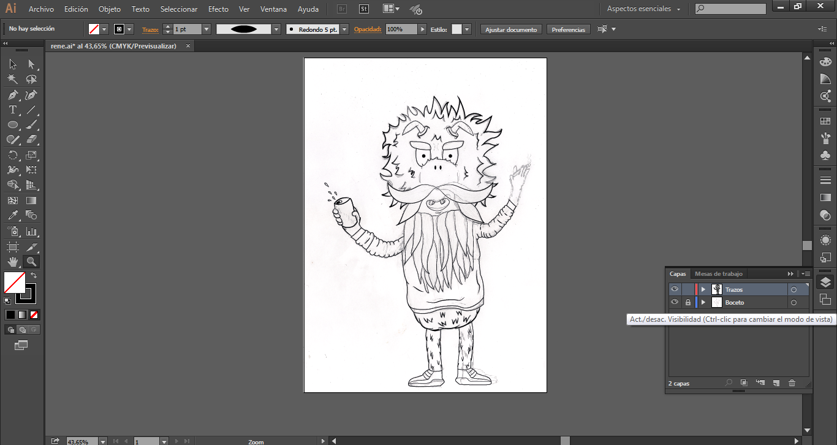Screen dimensions: 837x445
Task: Expand the Trazos layer contents
Action: point(703,289)
